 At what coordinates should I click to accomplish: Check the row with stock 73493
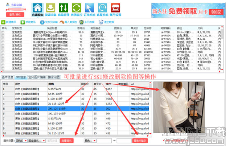[x=3, y=42]
